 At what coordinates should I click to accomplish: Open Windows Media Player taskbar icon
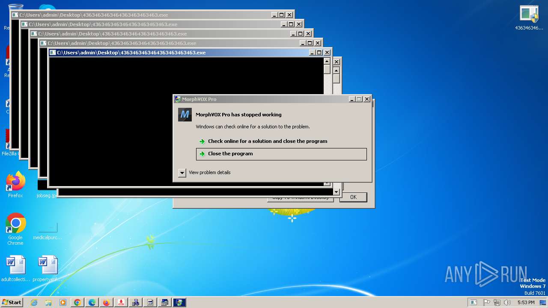pos(63,302)
